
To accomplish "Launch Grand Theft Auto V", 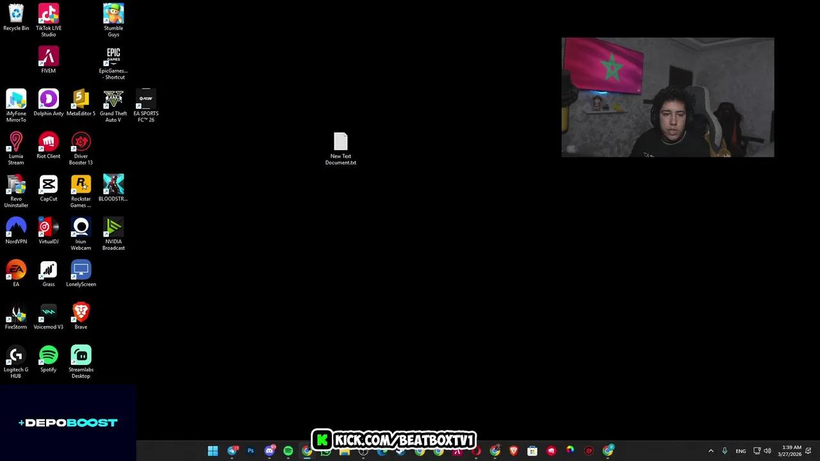I will coord(113,99).
